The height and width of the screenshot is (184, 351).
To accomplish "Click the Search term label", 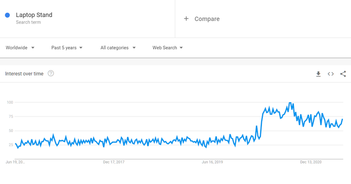I will pyautogui.click(x=28, y=22).
